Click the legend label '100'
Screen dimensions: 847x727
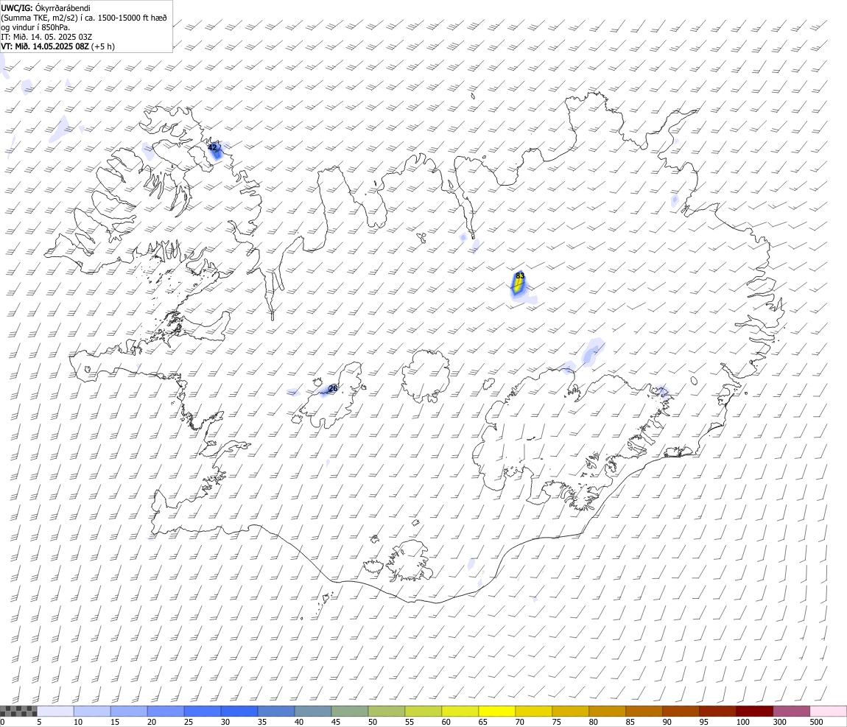[742, 722]
